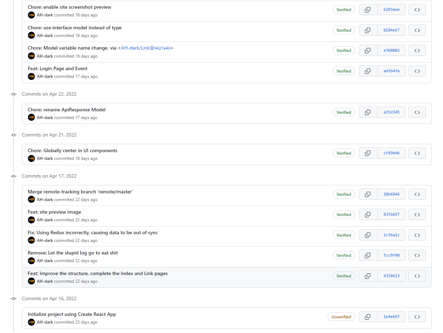443x333 pixels.
Task: Copy the SHA of commit cf69b46
Action: pos(368,153)
